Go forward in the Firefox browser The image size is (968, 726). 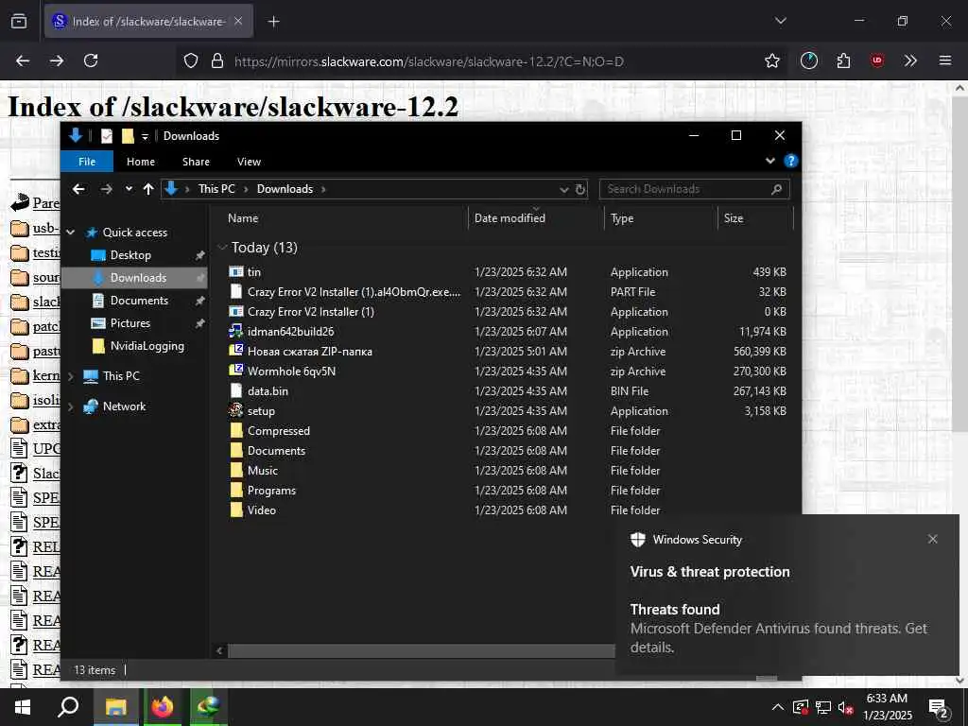pos(57,60)
